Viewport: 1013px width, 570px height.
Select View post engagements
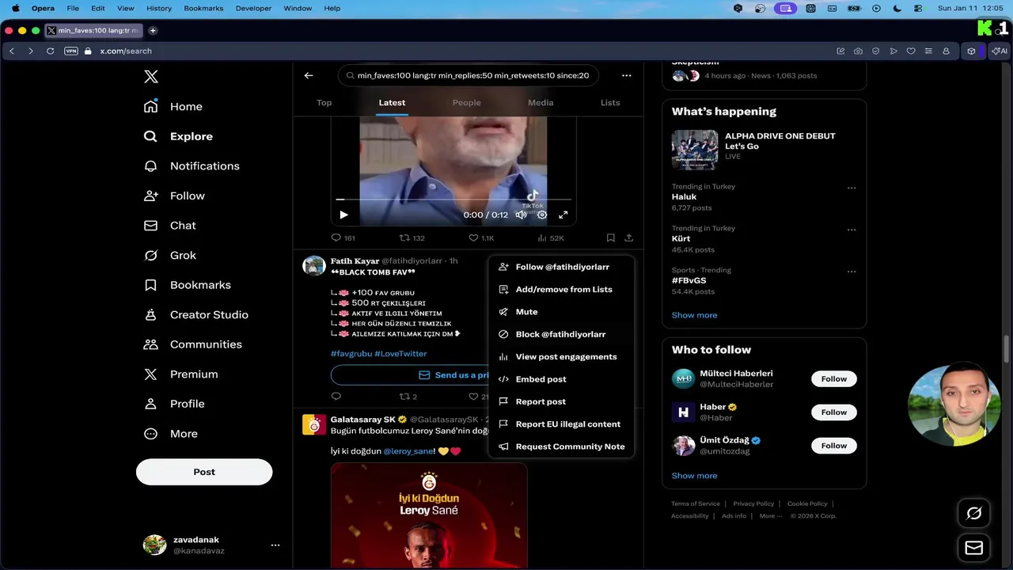561,357
